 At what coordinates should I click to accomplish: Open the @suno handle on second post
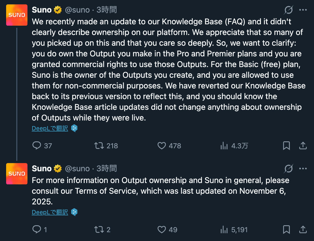click(77, 169)
